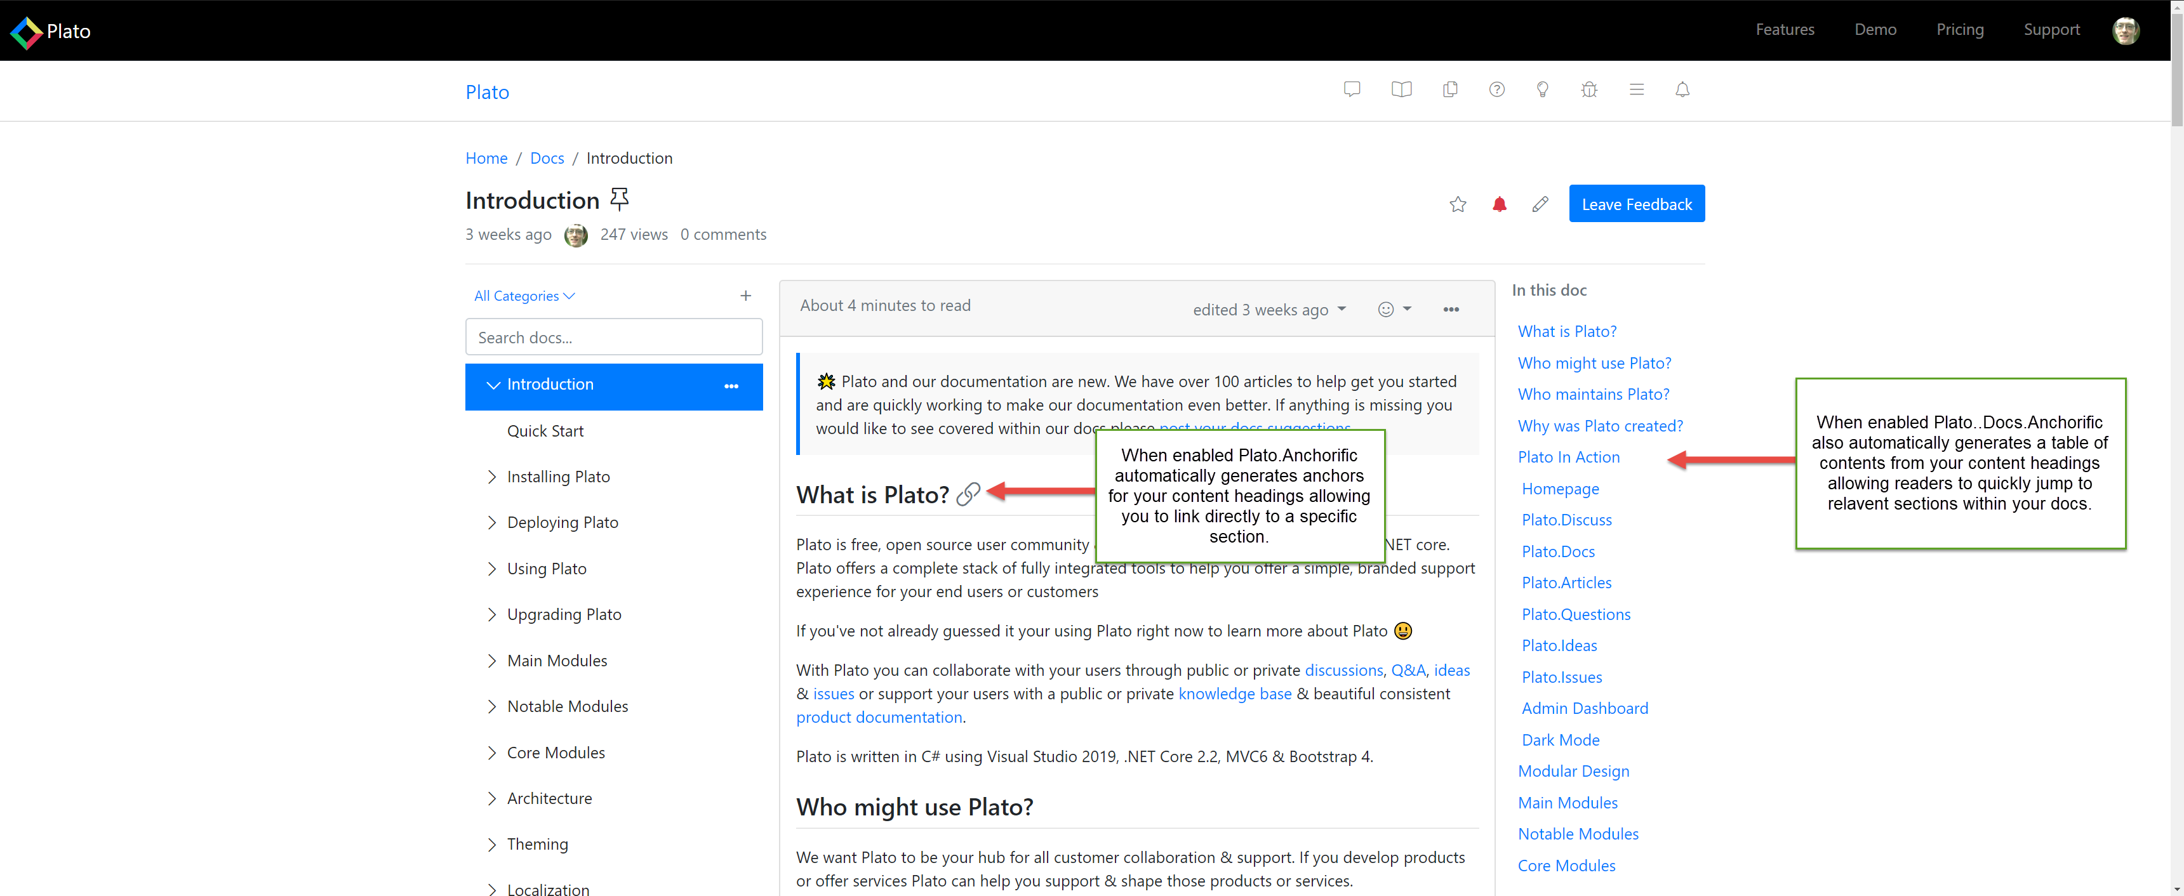Jump to Homepage in contents list
Image resolution: width=2184 pixels, height=896 pixels.
1560,489
